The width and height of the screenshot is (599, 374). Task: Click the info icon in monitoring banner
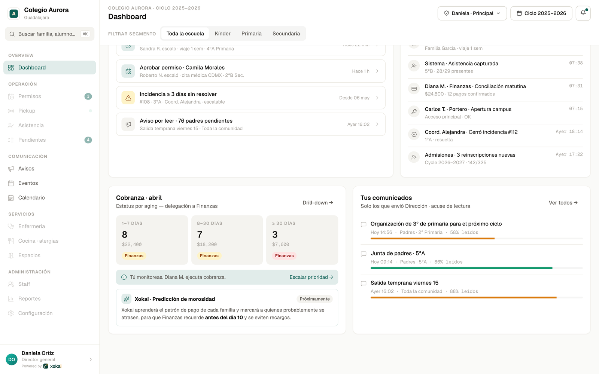(x=124, y=278)
